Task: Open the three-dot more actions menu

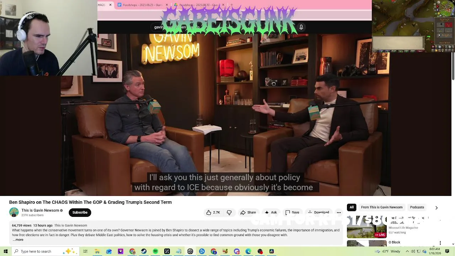Action: [339, 212]
